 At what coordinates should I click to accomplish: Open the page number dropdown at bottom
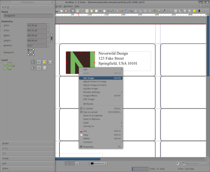(77, 164)
